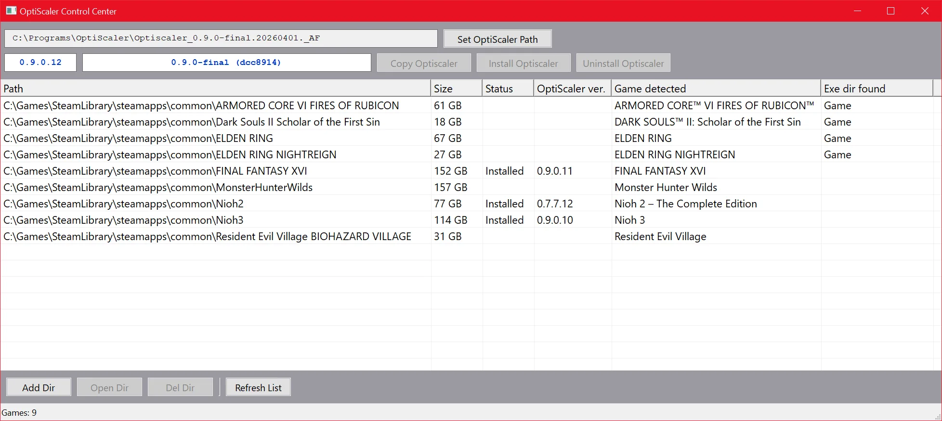This screenshot has height=421, width=942.
Task: Click Installed status in the Nioh2 row
Action: (x=504, y=204)
